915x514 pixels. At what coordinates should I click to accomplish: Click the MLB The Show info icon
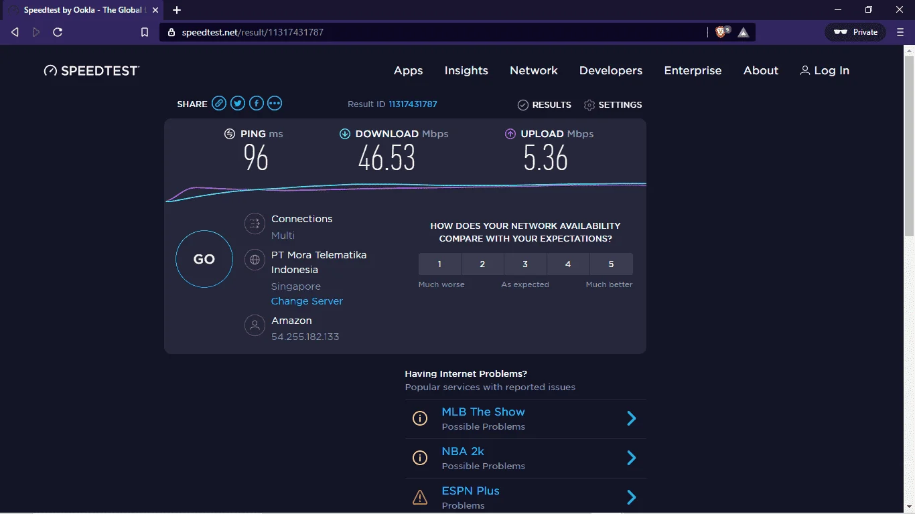tap(420, 419)
